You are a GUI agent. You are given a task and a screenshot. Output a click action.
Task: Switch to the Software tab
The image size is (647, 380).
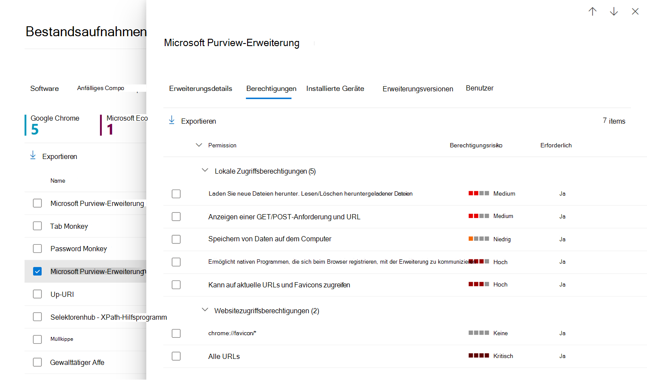click(44, 89)
